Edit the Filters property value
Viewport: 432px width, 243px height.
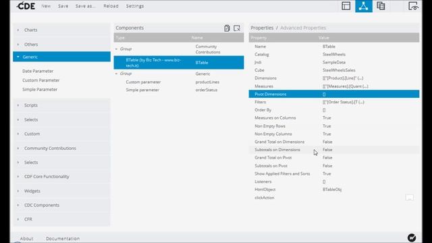344,102
